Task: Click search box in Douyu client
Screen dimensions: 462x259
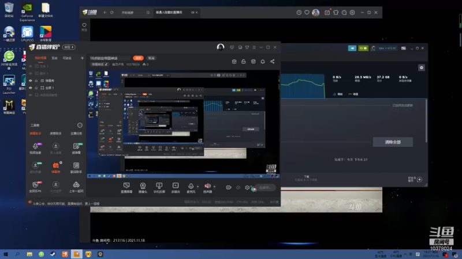Action: click(x=136, y=13)
